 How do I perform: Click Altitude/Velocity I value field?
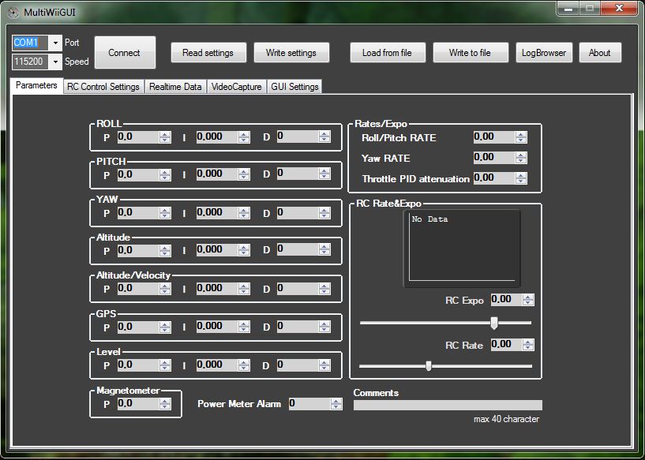[217, 289]
